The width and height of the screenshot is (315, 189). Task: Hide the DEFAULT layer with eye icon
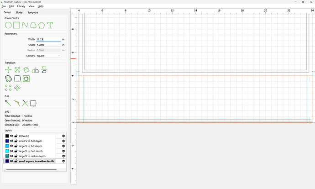point(12,136)
